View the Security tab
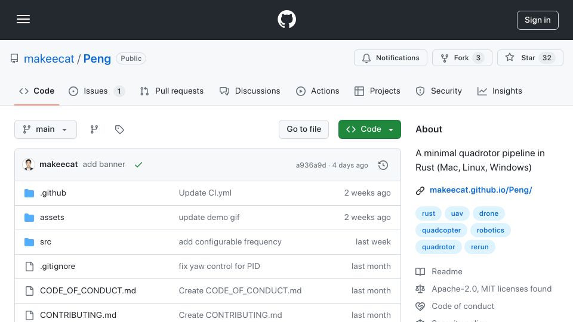 [x=439, y=91]
